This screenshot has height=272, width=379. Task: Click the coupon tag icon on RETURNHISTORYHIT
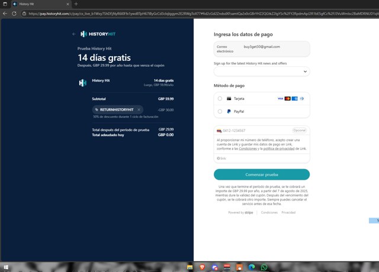coord(97,109)
